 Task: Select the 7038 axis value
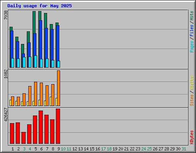tap(6, 15)
